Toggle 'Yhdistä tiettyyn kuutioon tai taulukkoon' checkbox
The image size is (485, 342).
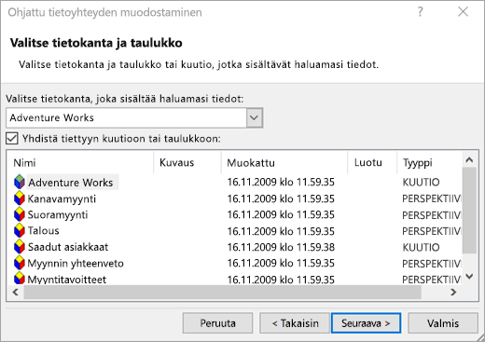(12, 138)
